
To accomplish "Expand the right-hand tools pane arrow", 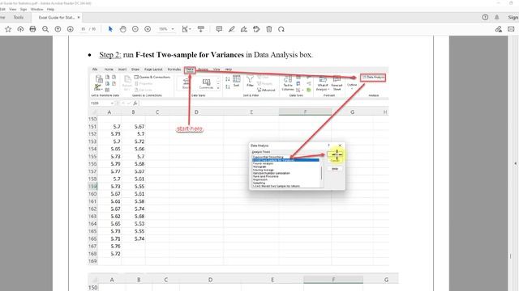I will 515,163.
